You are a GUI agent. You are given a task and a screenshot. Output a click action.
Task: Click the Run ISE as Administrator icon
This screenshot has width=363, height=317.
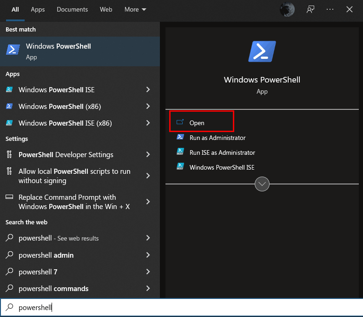pyautogui.click(x=180, y=152)
